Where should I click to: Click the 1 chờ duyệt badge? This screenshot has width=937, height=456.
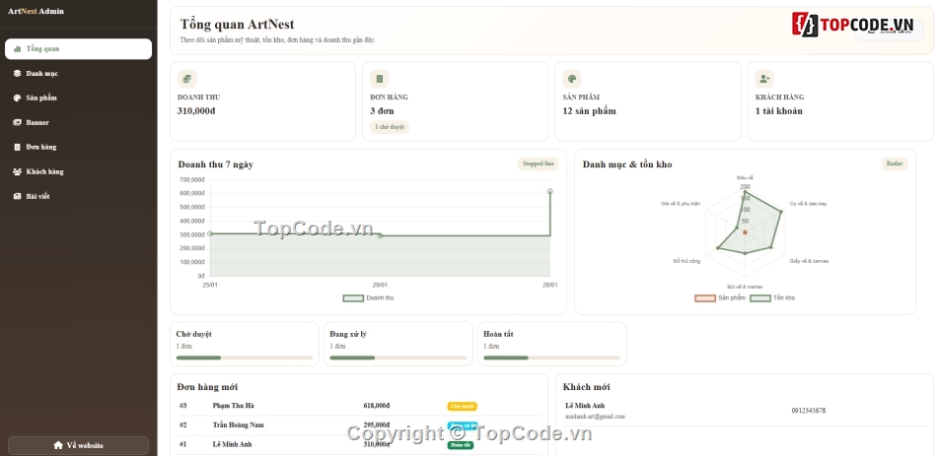point(390,127)
